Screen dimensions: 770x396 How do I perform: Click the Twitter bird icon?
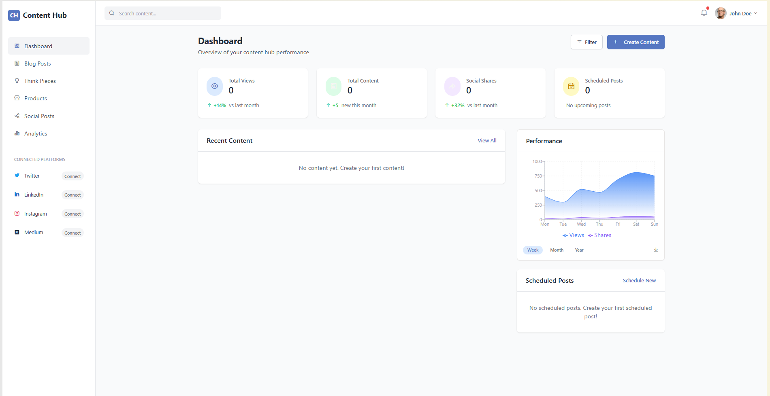coord(17,176)
